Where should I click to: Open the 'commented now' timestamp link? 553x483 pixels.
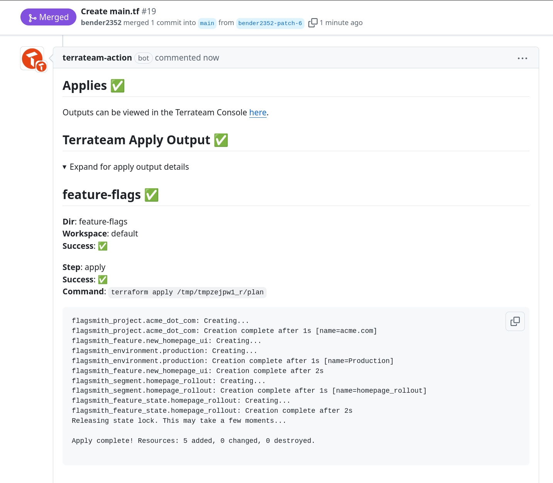point(187,58)
